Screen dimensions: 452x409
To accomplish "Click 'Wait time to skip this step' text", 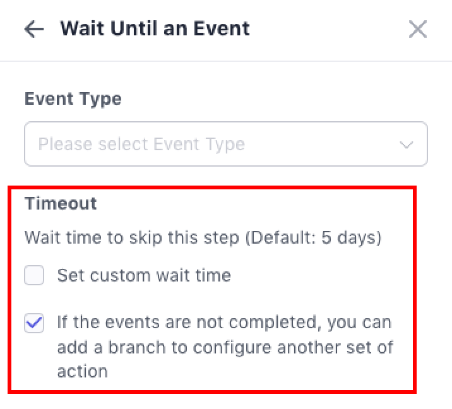I will (132, 238).
